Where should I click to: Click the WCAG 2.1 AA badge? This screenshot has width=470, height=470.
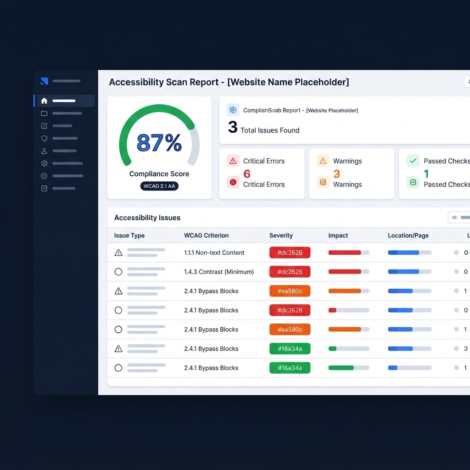click(159, 186)
